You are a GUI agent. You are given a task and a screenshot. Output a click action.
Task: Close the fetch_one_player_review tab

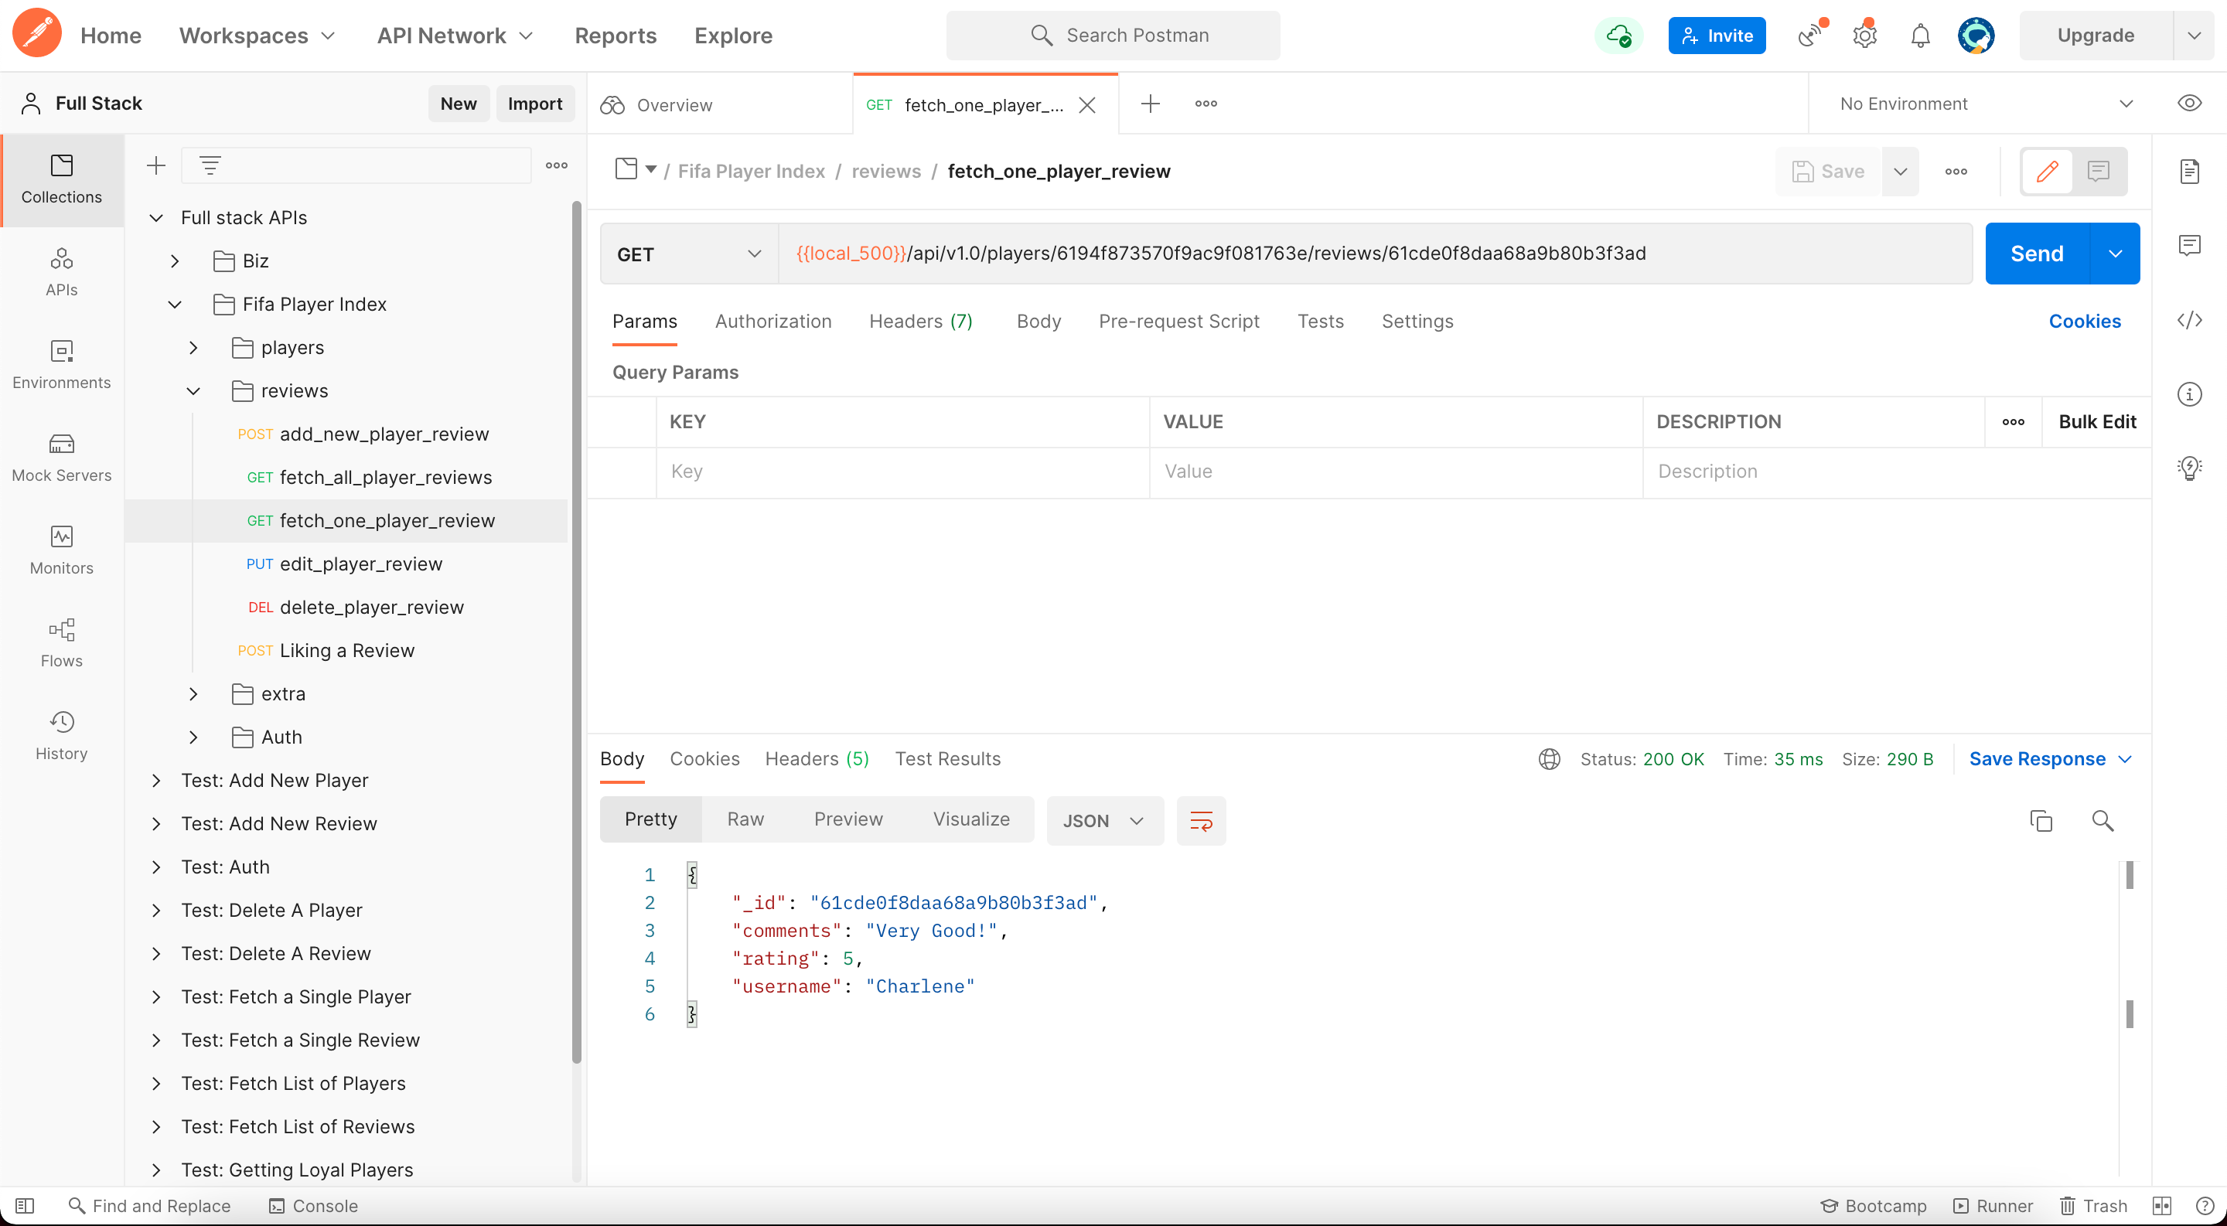1086,104
